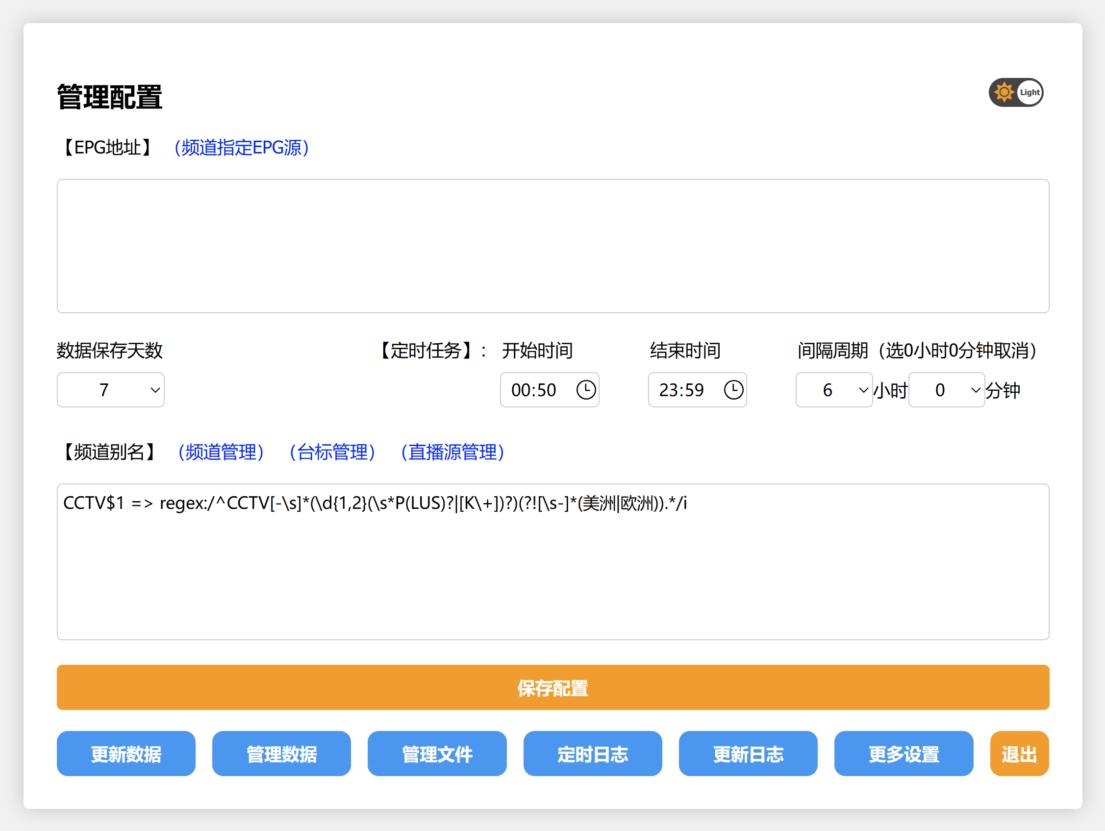Open the 台标管理 link
This screenshot has height=831, width=1105.
click(x=332, y=452)
